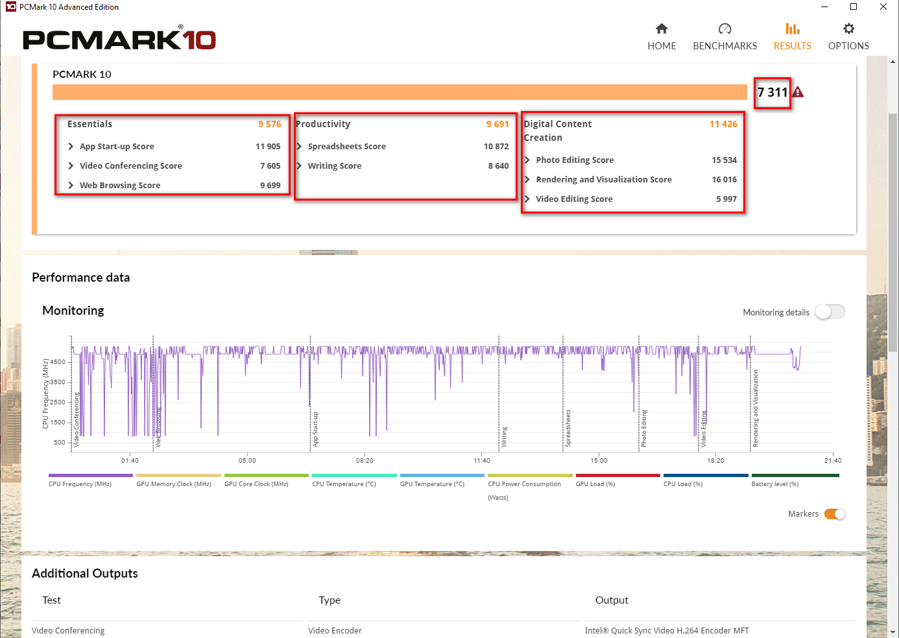Click the scrollbar up arrow
Image resolution: width=899 pixels, height=638 pixels.
click(893, 62)
